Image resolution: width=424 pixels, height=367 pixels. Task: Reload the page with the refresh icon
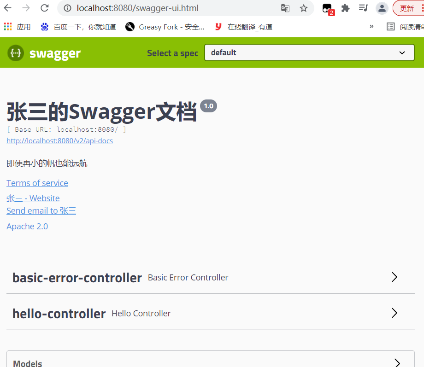45,8
